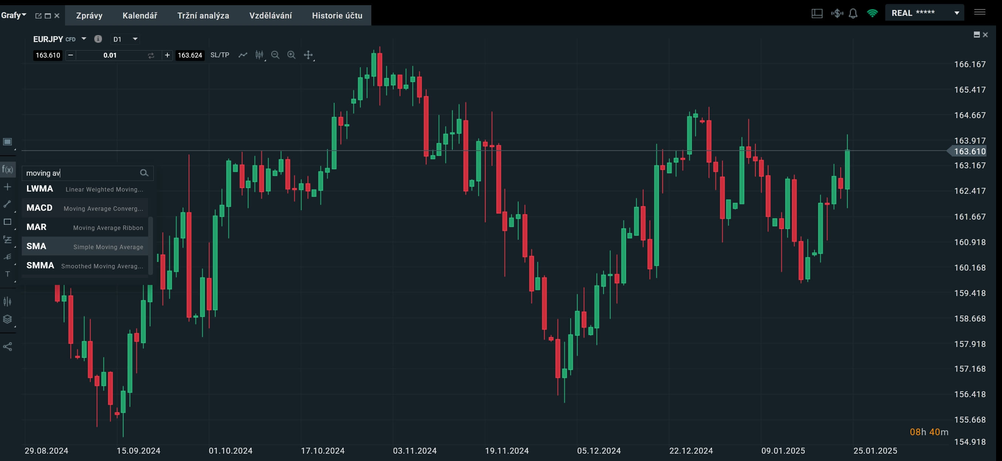Select SMA Simple Moving Average result
1002x461 pixels.
pos(85,247)
